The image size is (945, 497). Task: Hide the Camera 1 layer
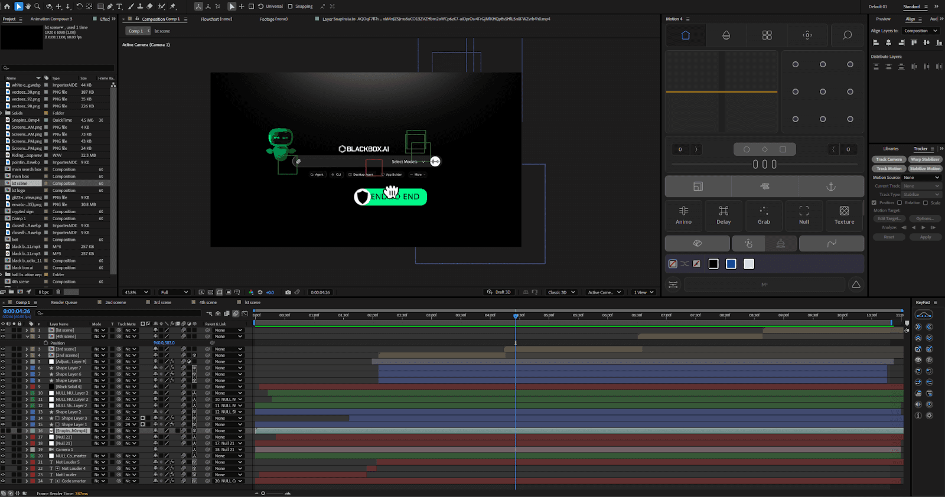coord(3,450)
